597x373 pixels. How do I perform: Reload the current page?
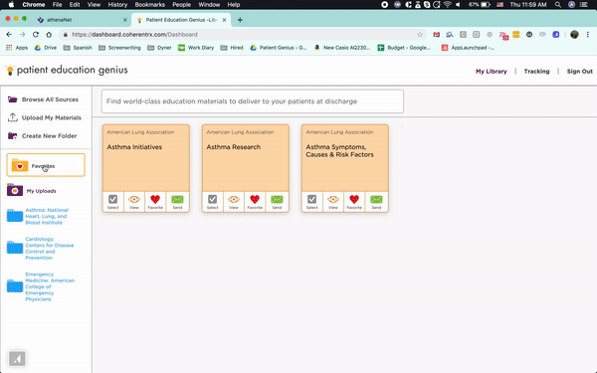pyautogui.click(x=36, y=34)
